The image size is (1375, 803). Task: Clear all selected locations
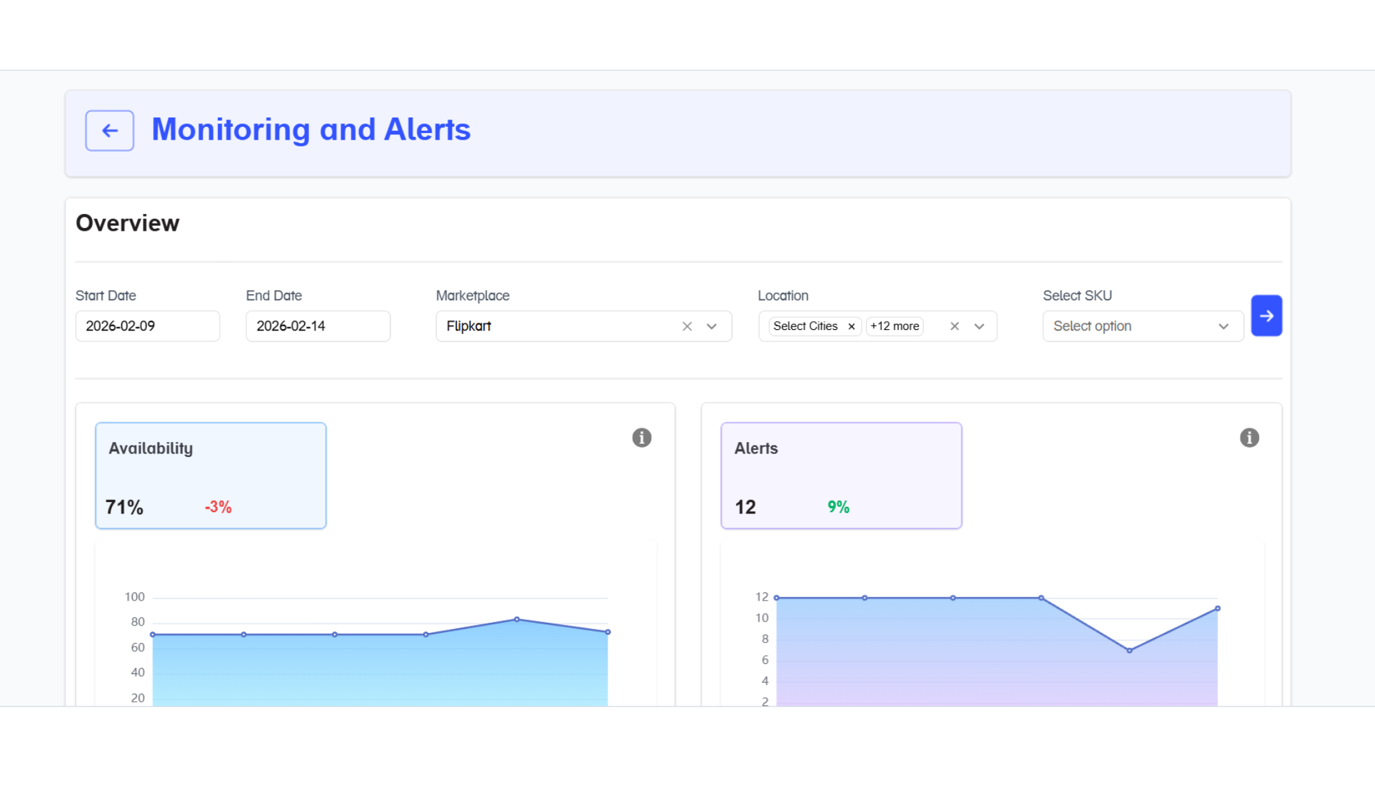pyautogui.click(x=954, y=327)
